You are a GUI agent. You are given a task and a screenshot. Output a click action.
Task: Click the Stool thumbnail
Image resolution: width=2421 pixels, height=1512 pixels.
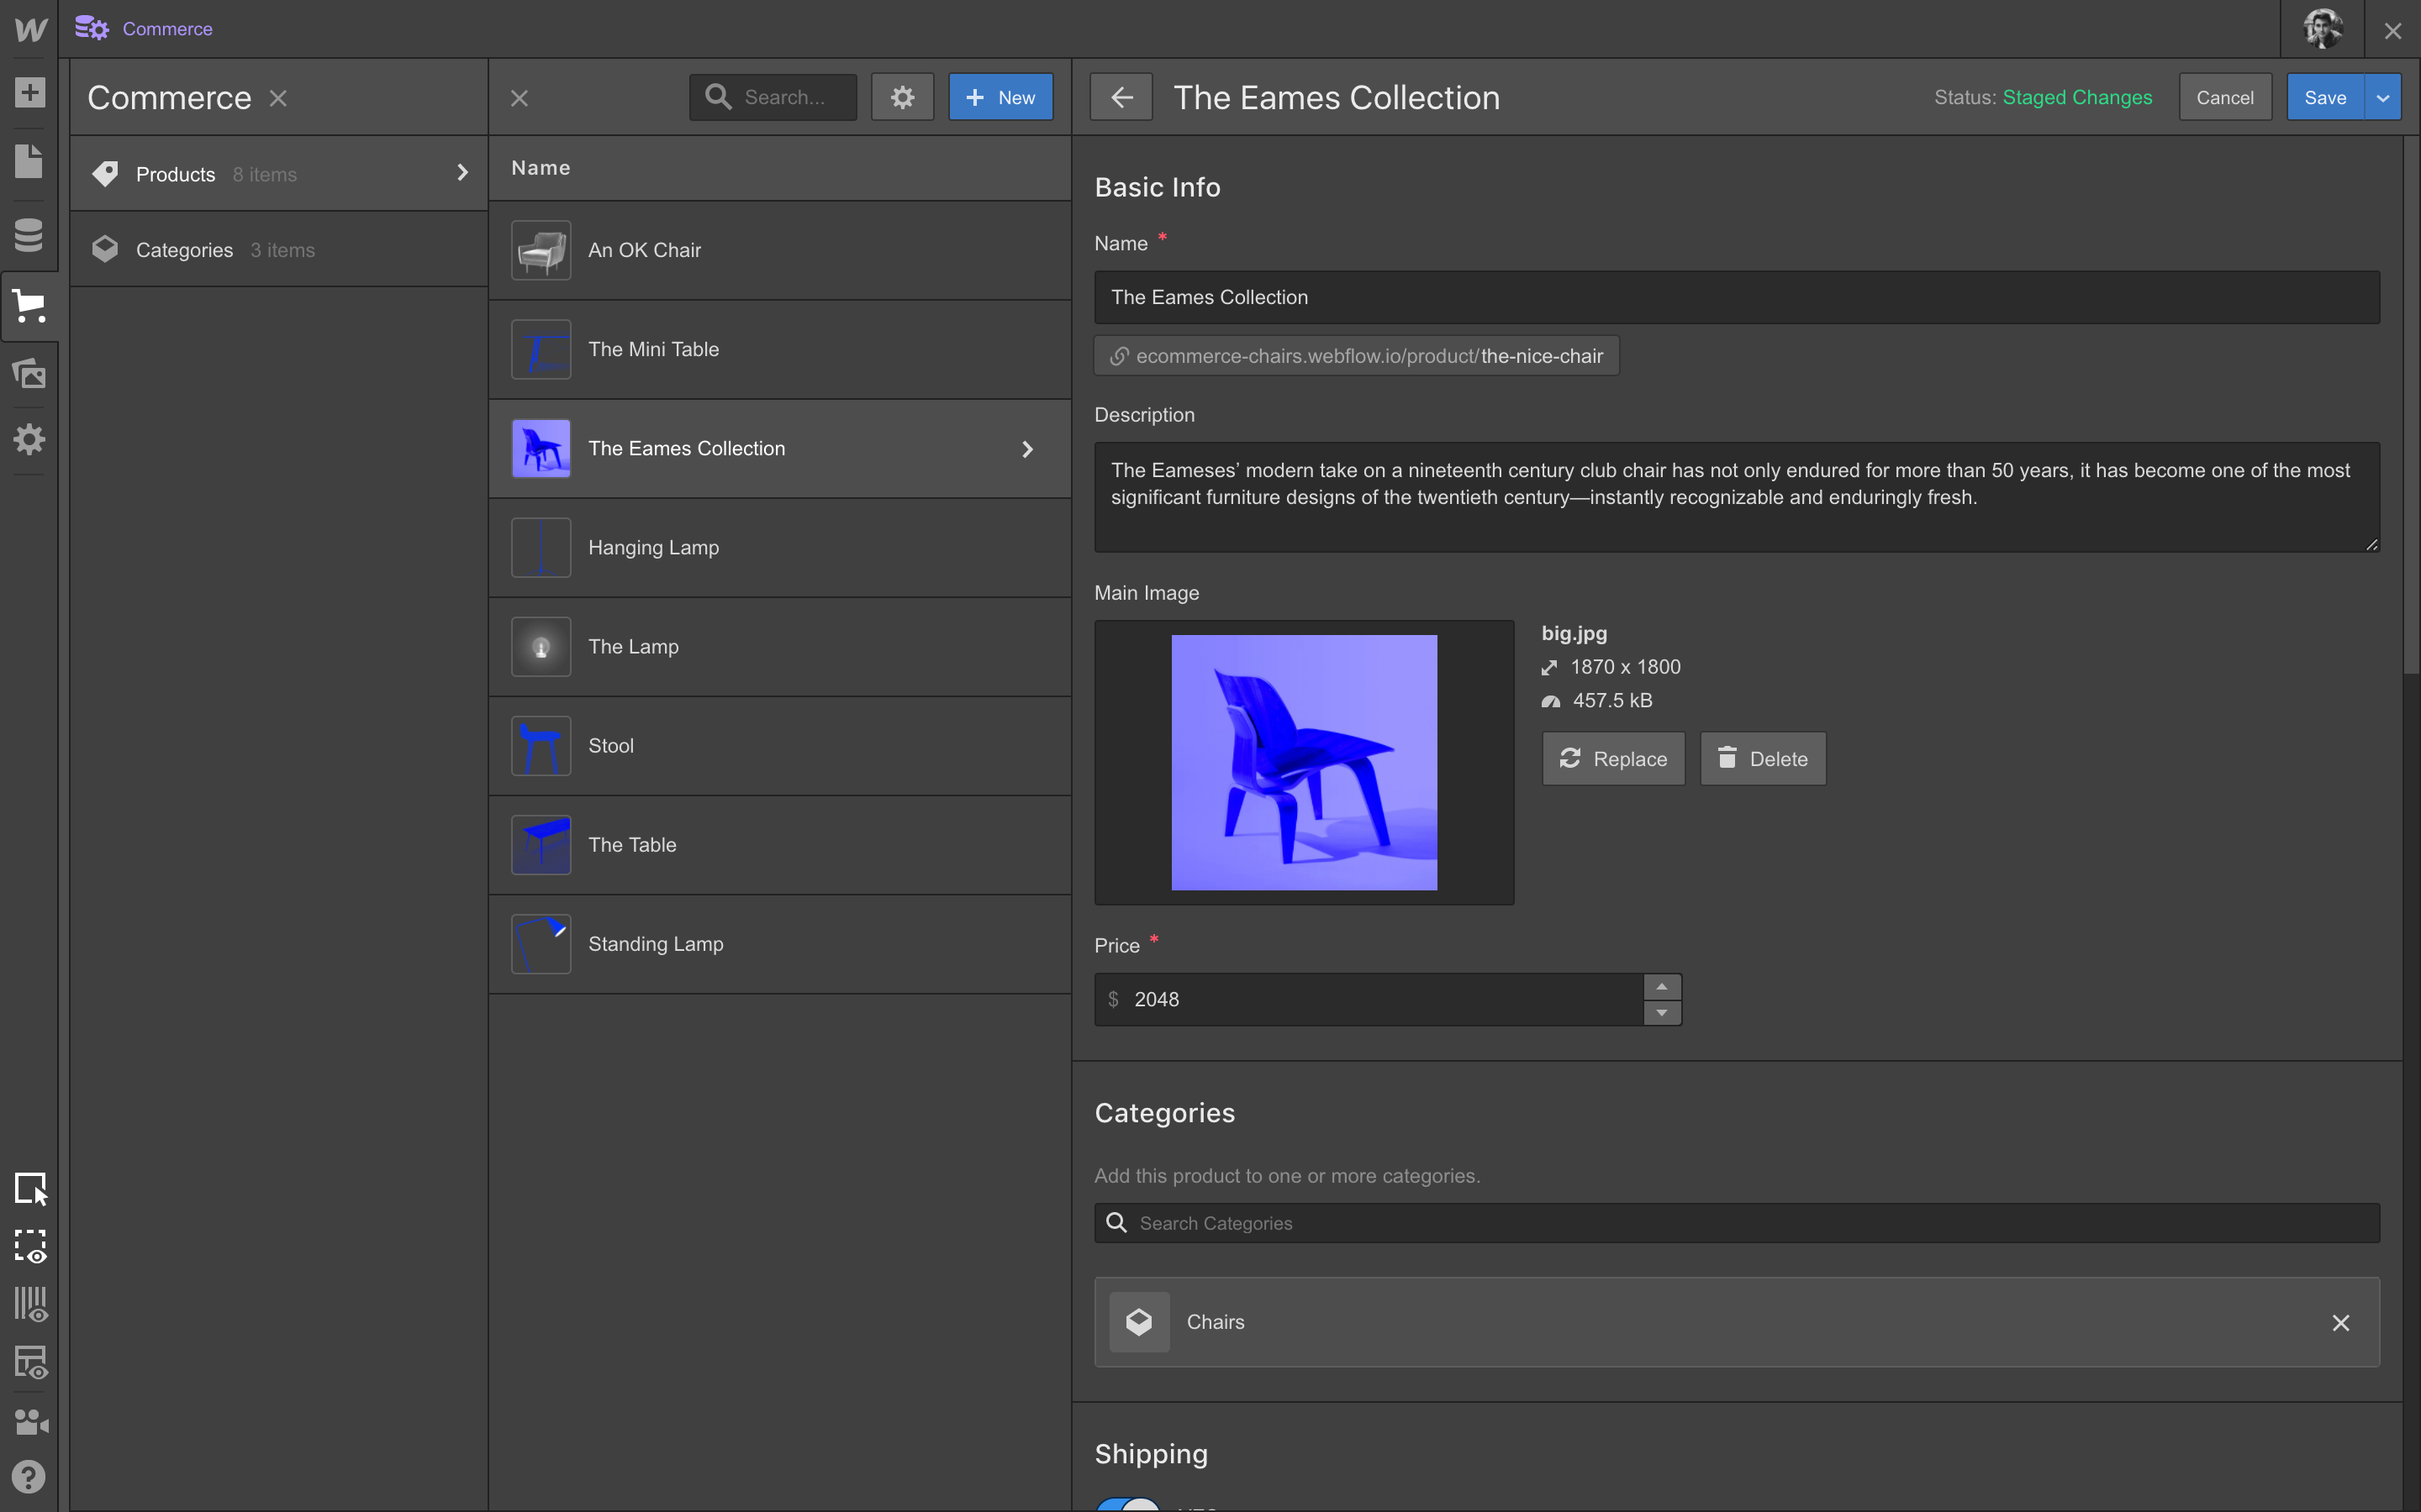pyautogui.click(x=541, y=746)
